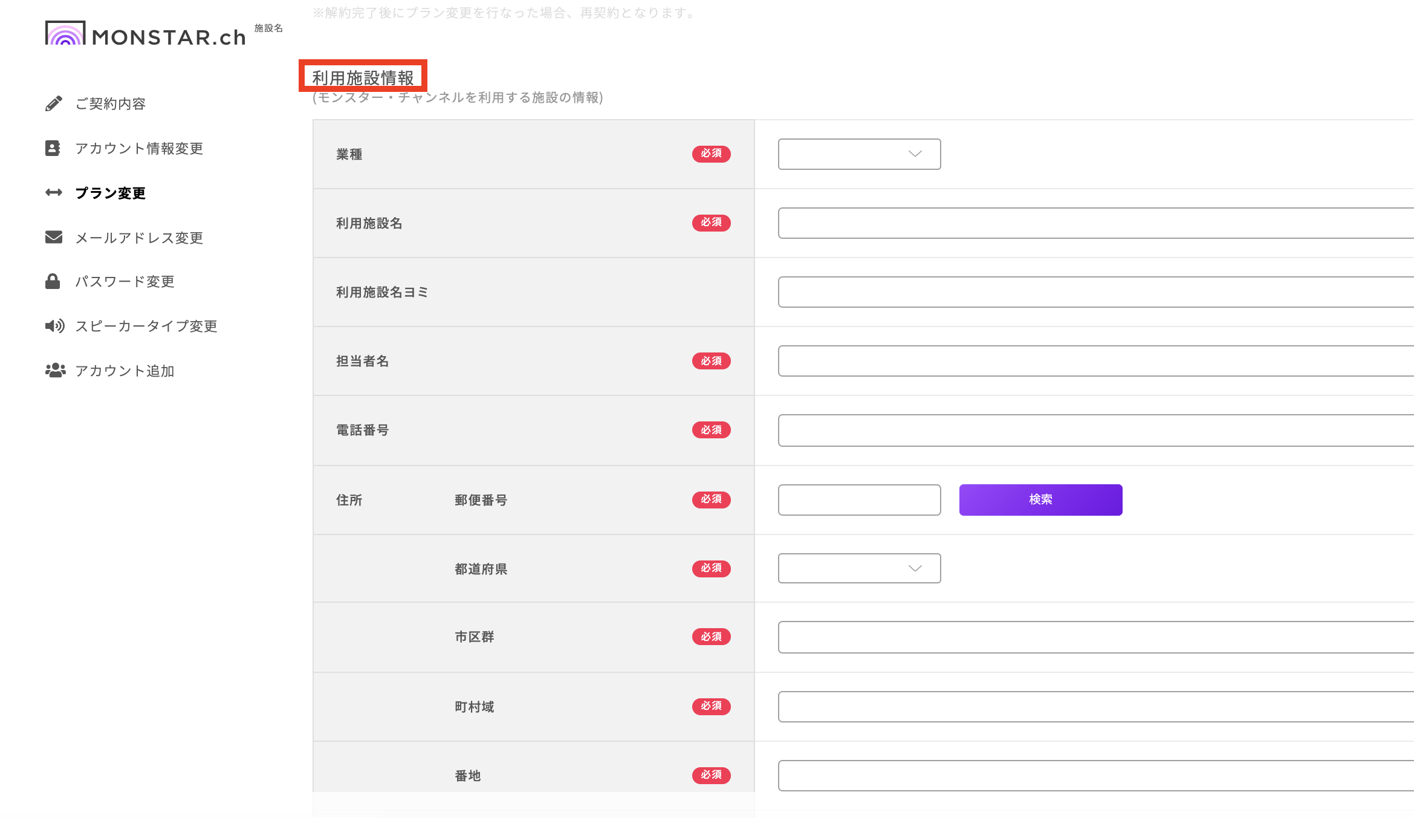Open the 業種 dropdown
Image resolution: width=1414 pixels, height=818 pixels.
859,154
